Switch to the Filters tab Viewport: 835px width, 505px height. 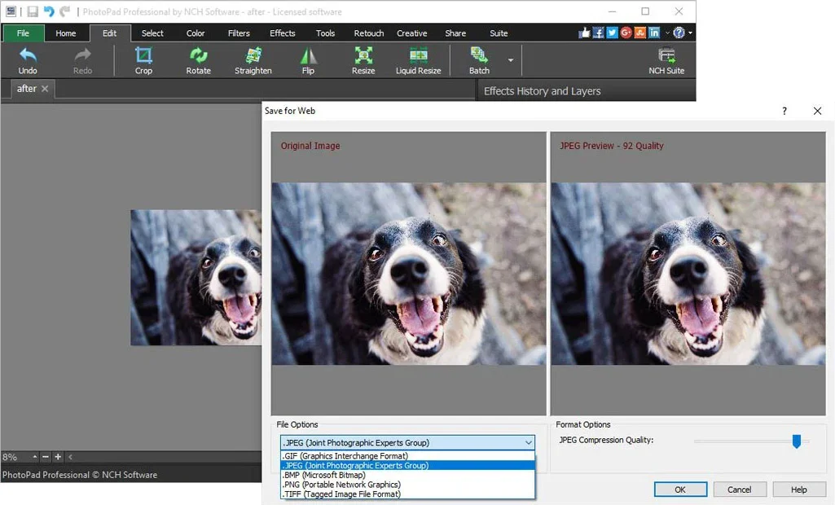[x=238, y=33]
